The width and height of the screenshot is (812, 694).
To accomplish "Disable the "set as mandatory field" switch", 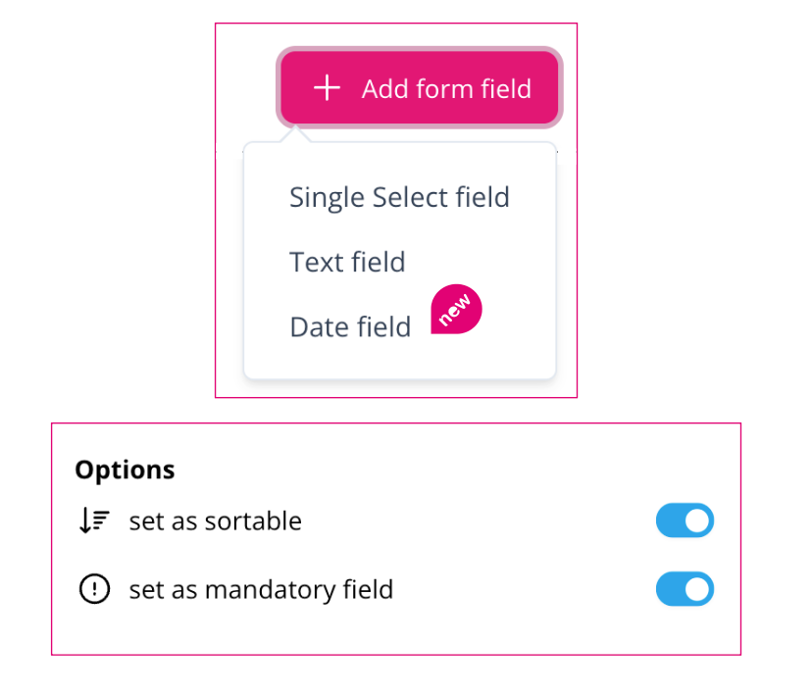I will tap(685, 588).
